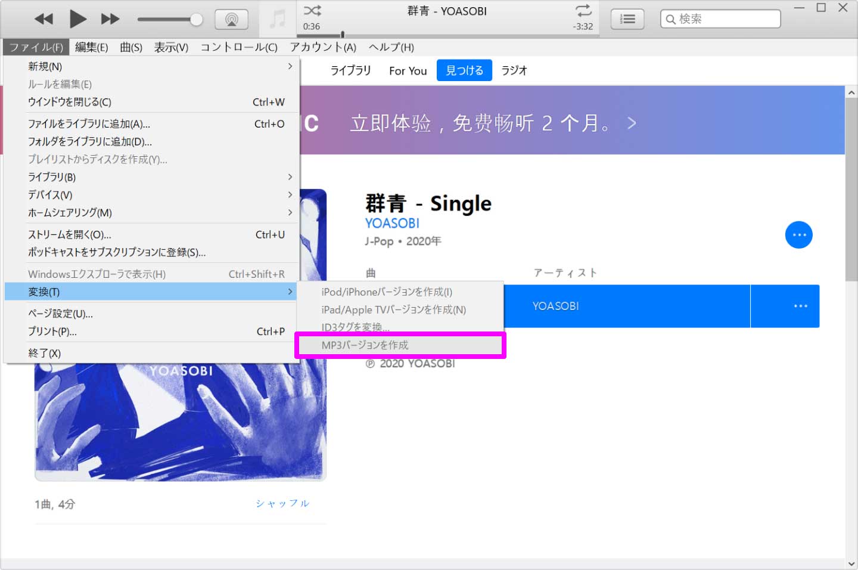Click the Play button icon

click(77, 19)
